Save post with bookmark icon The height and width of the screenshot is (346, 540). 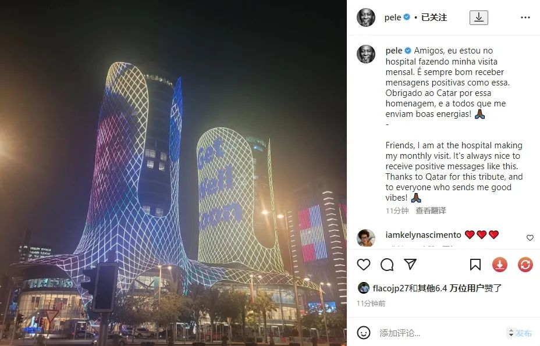click(475, 265)
